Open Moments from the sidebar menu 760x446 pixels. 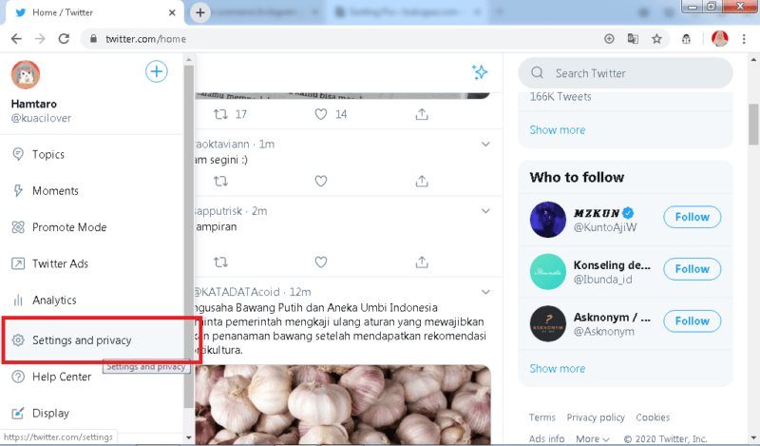pos(92,191)
